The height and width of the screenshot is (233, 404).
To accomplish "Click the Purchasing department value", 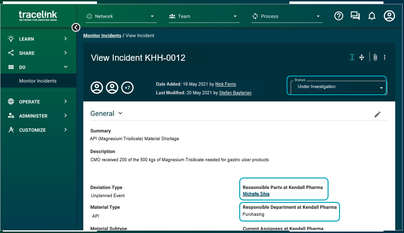I will pyautogui.click(x=253, y=214).
